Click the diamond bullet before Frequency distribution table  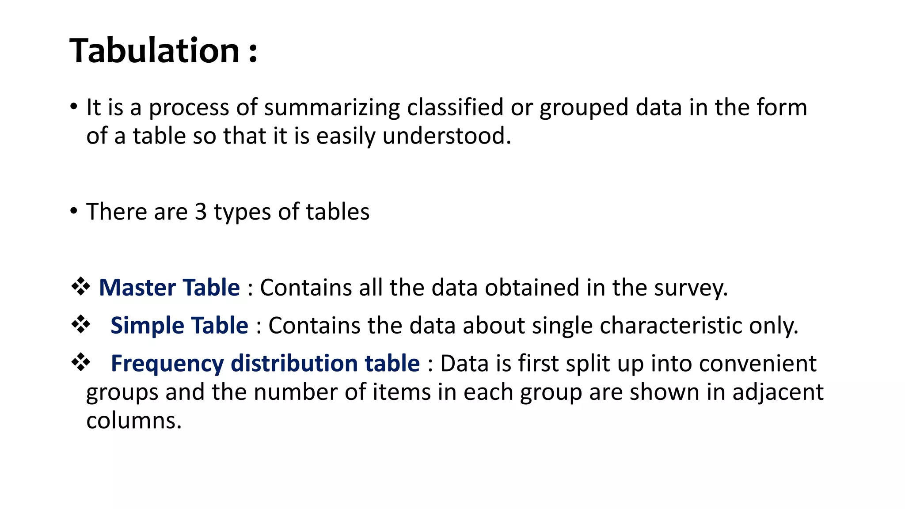pyautogui.click(x=81, y=363)
